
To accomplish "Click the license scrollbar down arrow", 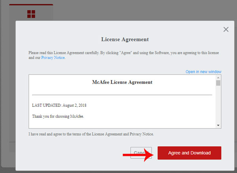I will point(218,125).
